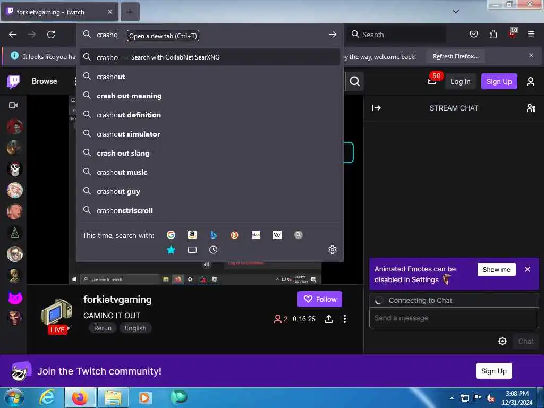Search history using the clock icon

[214, 250]
